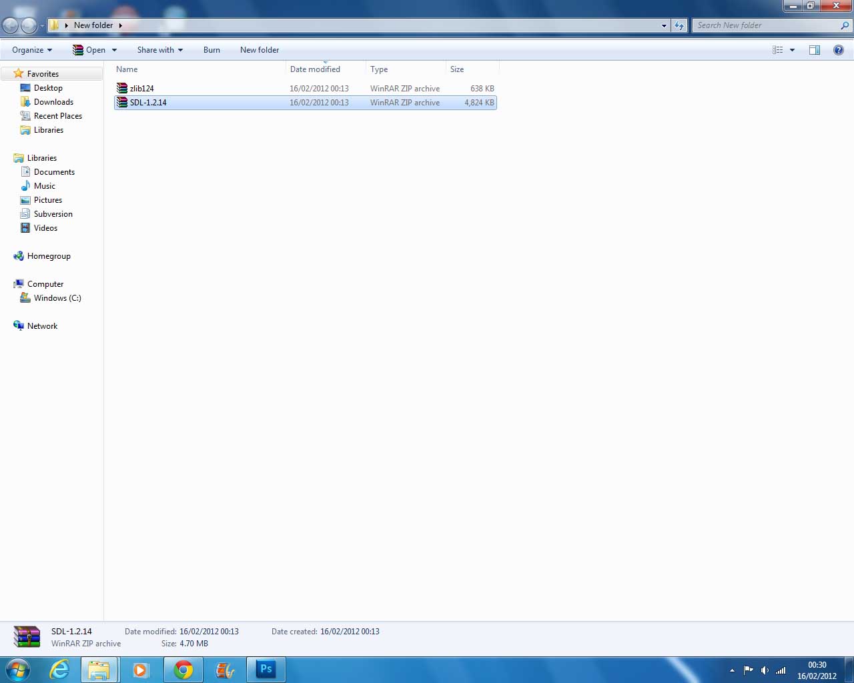Click the search magnifier icon
Image resolution: width=854 pixels, height=683 pixels.
[x=845, y=25]
